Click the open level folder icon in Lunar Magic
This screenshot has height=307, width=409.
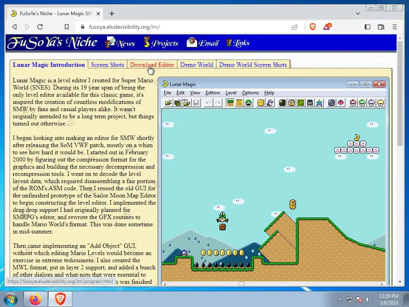pyautogui.click(x=169, y=103)
